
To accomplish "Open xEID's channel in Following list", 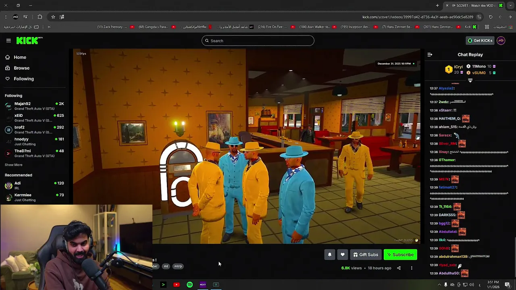I will pyautogui.click(x=34, y=118).
